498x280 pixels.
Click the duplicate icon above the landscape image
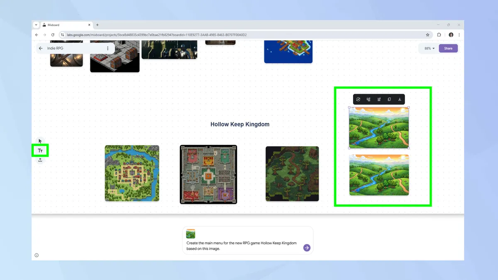coord(389,99)
